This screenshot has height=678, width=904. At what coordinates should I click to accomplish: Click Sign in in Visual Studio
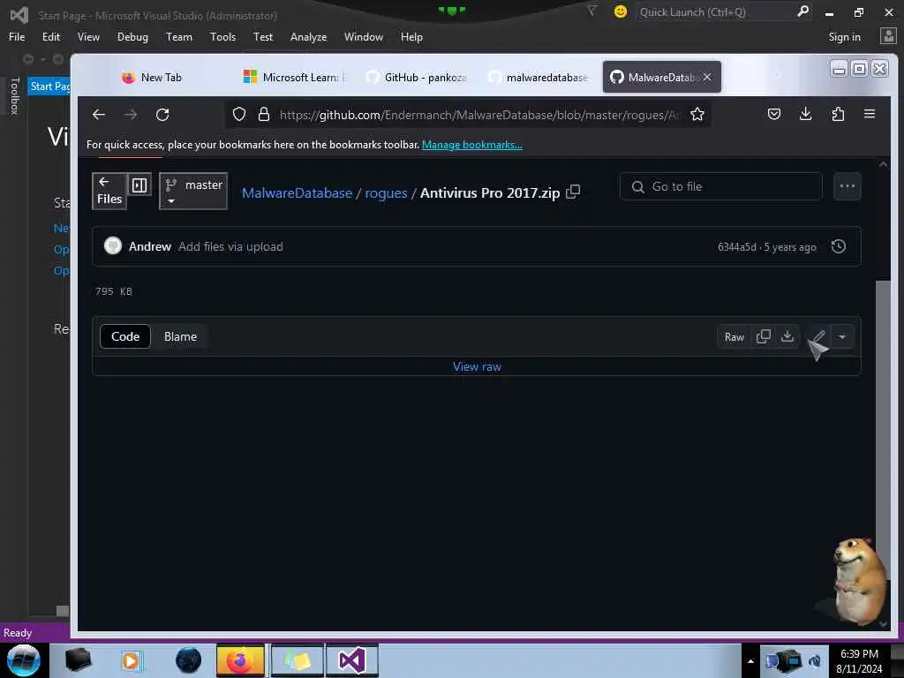tap(844, 37)
